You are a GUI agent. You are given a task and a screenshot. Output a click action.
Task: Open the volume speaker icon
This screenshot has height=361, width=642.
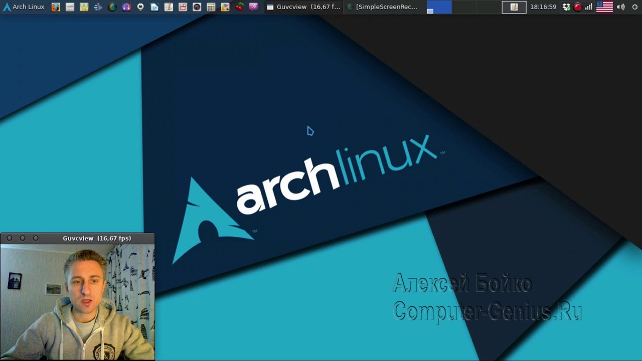(x=621, y=7)
